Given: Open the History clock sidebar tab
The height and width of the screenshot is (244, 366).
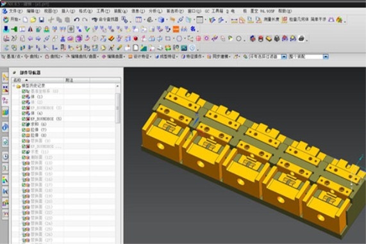Looking at the screenshot, I should pyautogui.click(x=5, y=156).
